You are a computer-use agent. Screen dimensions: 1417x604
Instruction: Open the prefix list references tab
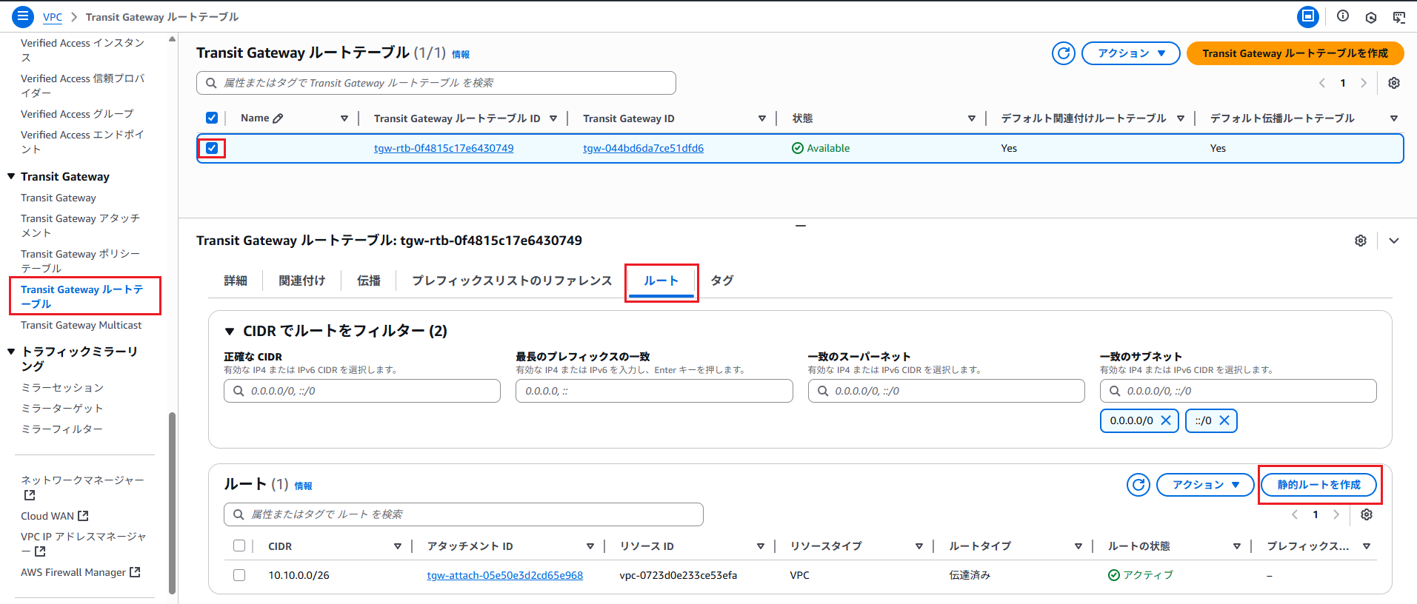coord(512,281)
